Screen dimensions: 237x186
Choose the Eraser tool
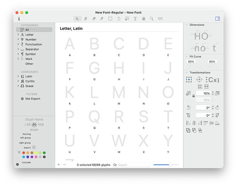pos(94,19)
